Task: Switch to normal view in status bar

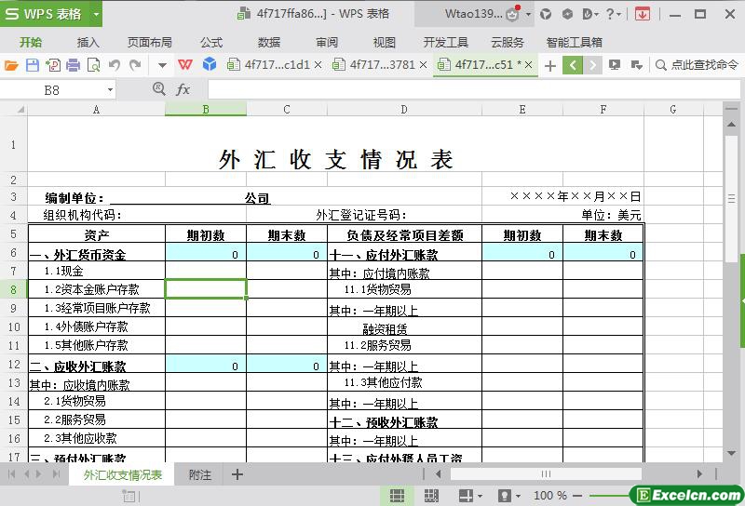Action: click(397, 496)
